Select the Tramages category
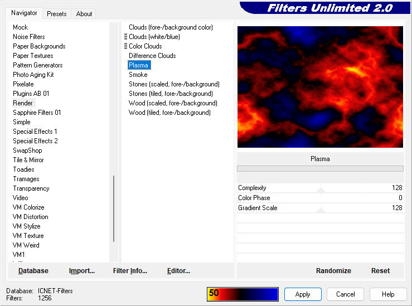This screenshot has width=412, height=306. click(x=26, y=179)
